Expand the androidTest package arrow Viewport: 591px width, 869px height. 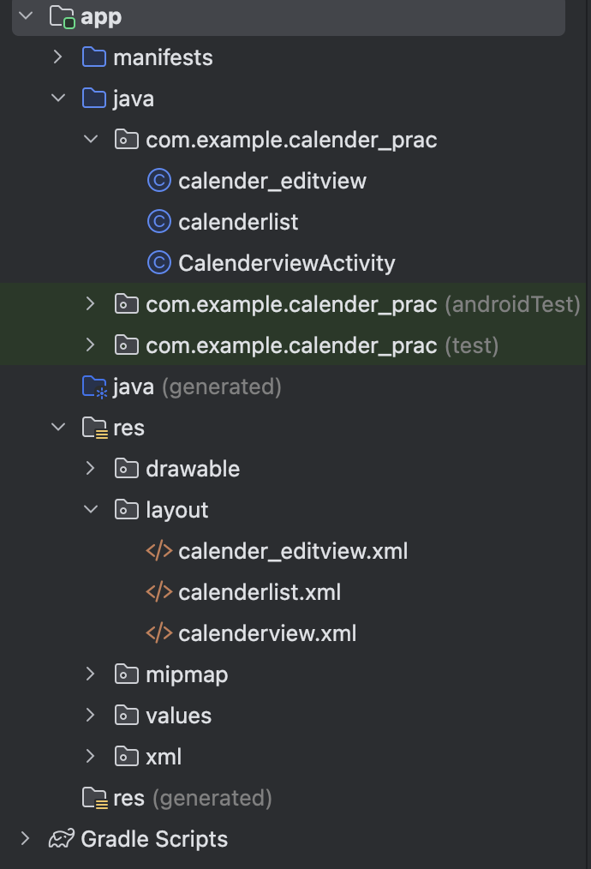click(90, 303)
